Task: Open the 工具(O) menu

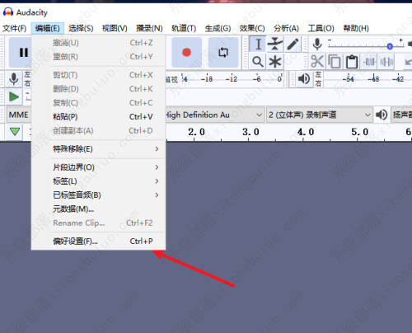Action: pyautogui.click(x=321, y=28)
